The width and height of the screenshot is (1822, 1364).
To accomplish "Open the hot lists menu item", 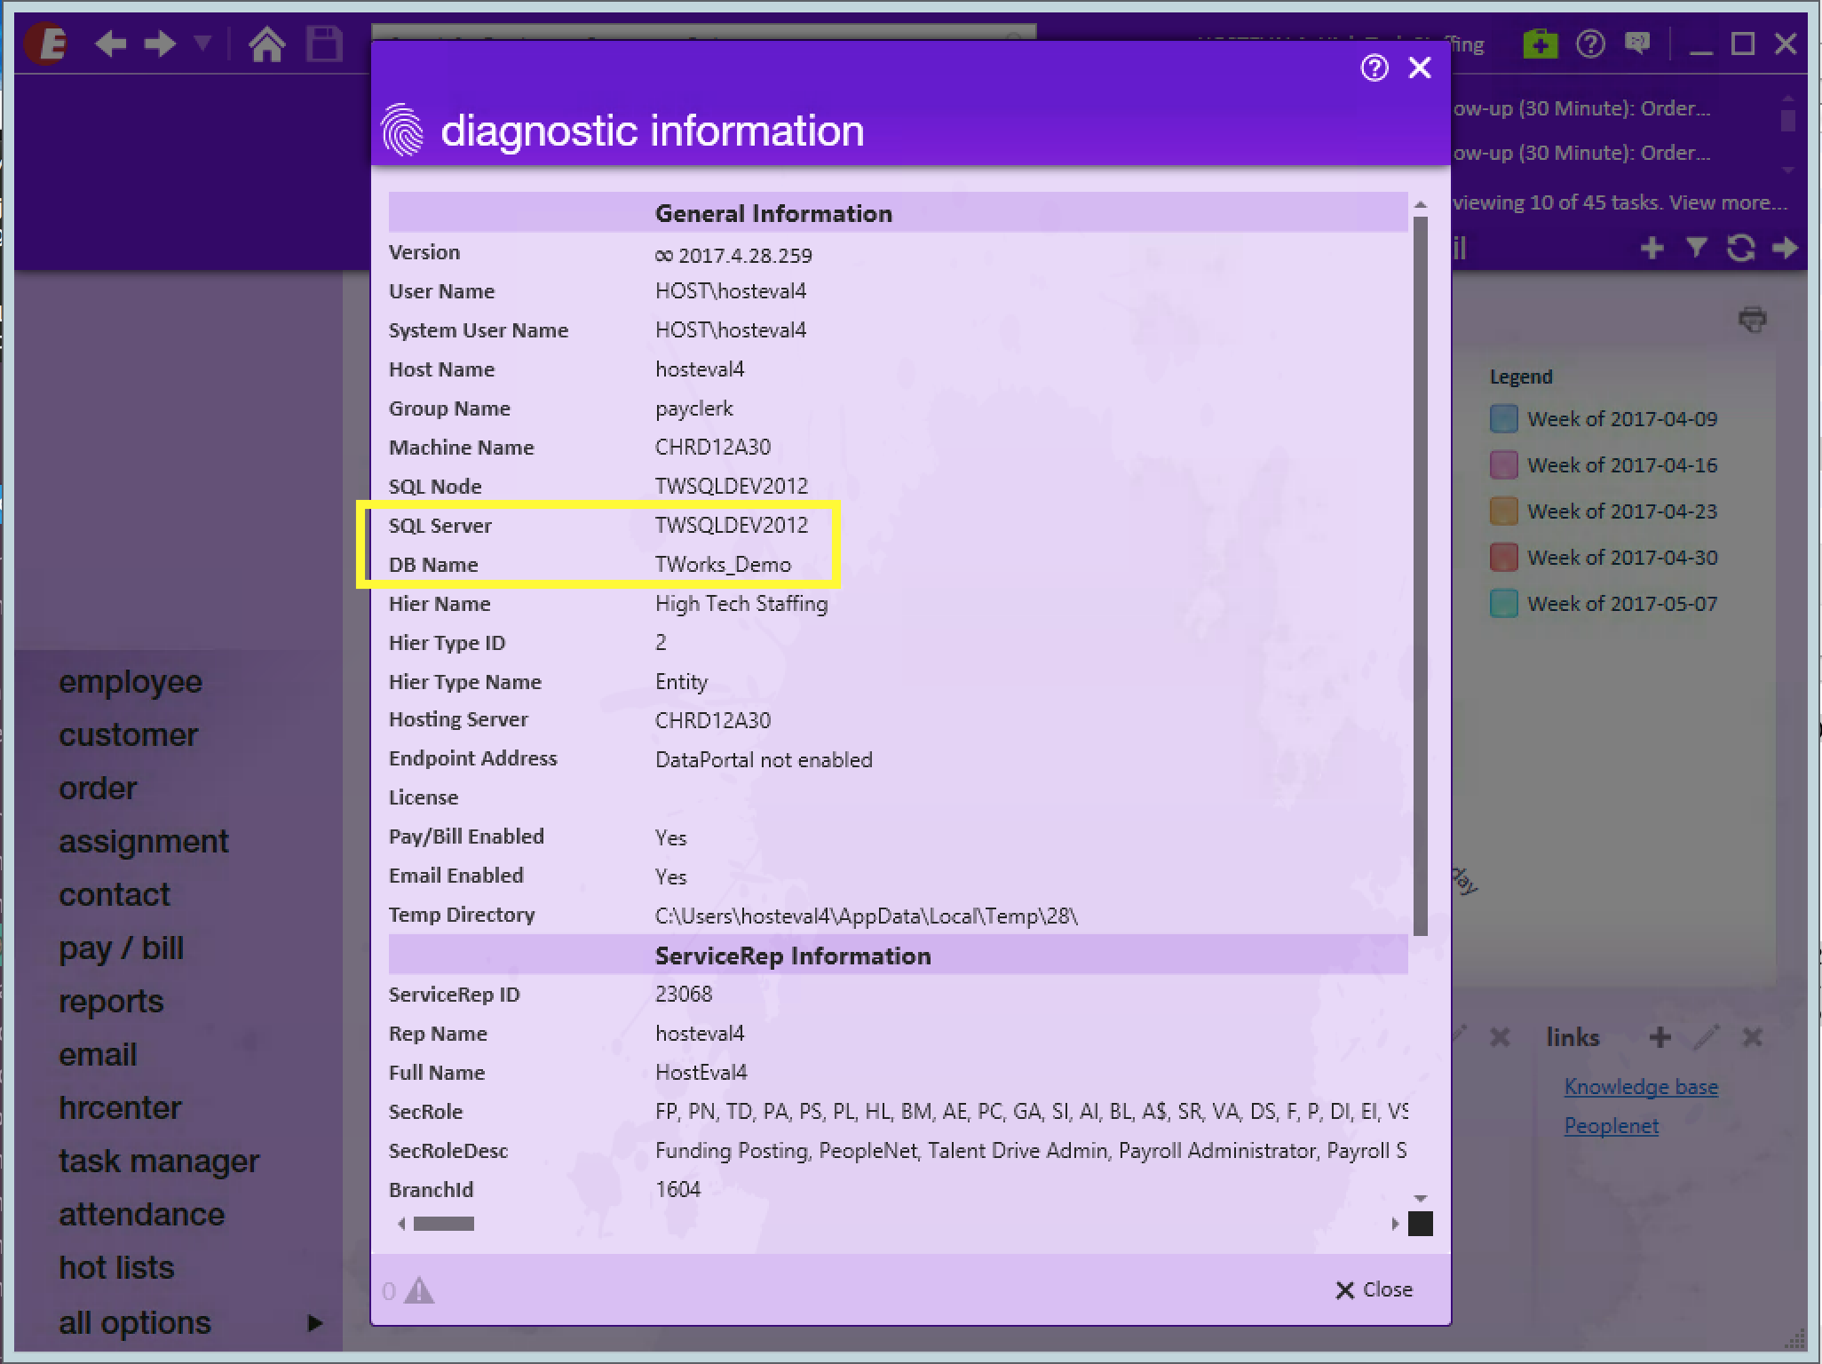I will click(116, 1268).
